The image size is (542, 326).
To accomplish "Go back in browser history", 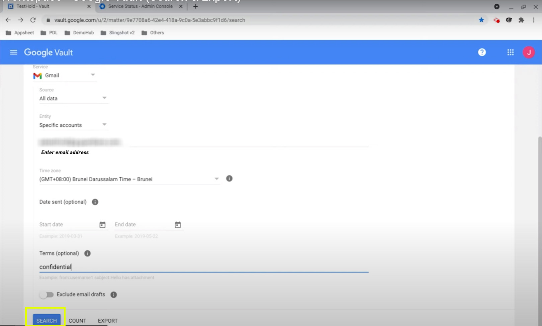I will [x=8, y=20].
